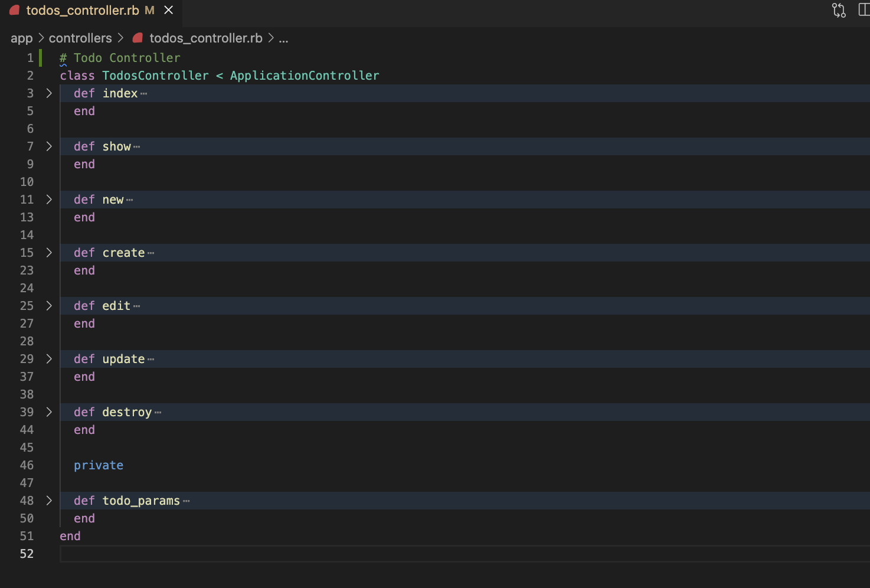Click the breadcrumb ellipsis symbol
Viewport: 870px width, 588px height.
tap(284, 39)
